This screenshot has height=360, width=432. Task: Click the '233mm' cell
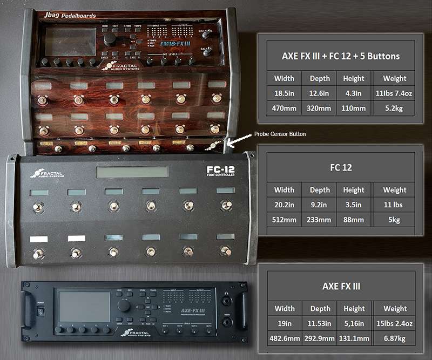click(319, 220)
